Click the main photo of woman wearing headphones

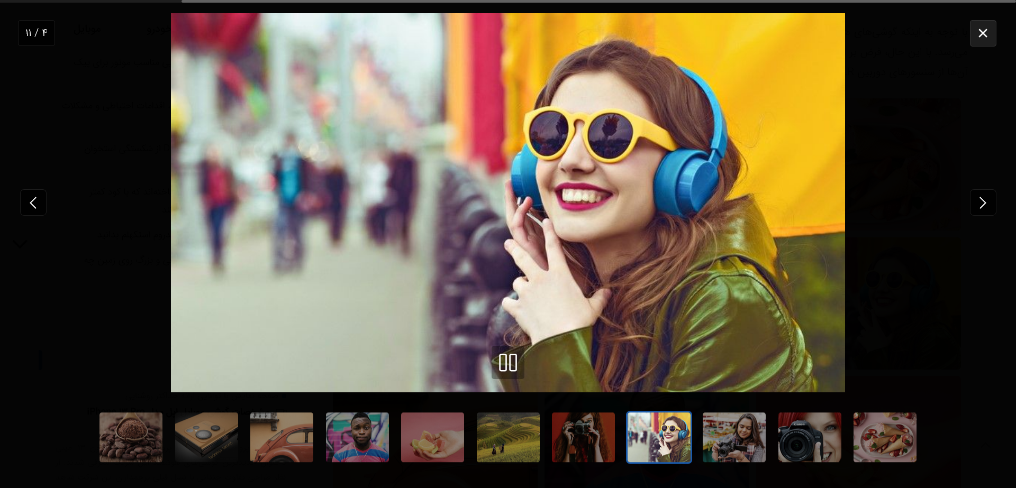(x=508, y=202)
